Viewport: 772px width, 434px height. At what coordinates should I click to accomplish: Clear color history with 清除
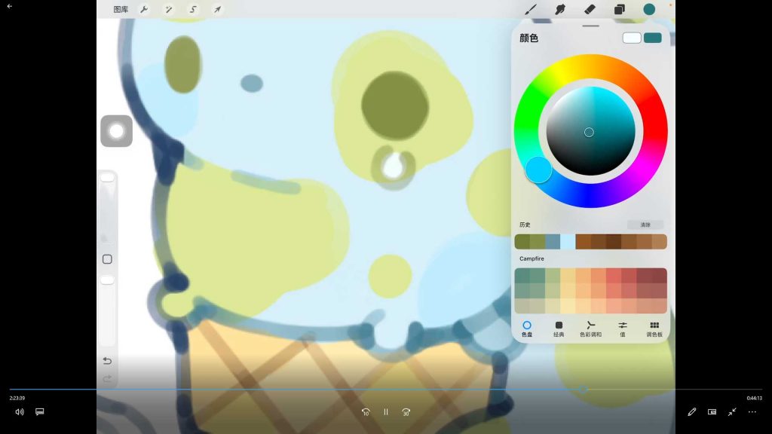[645, 225]
